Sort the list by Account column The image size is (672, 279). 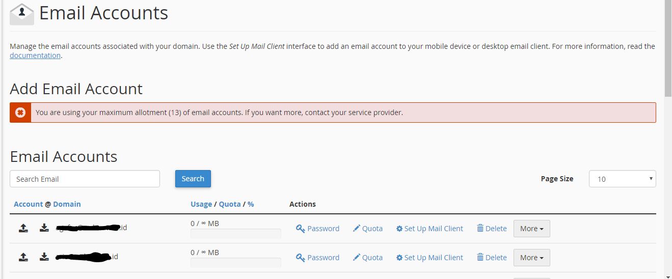[x=28, y=204]
